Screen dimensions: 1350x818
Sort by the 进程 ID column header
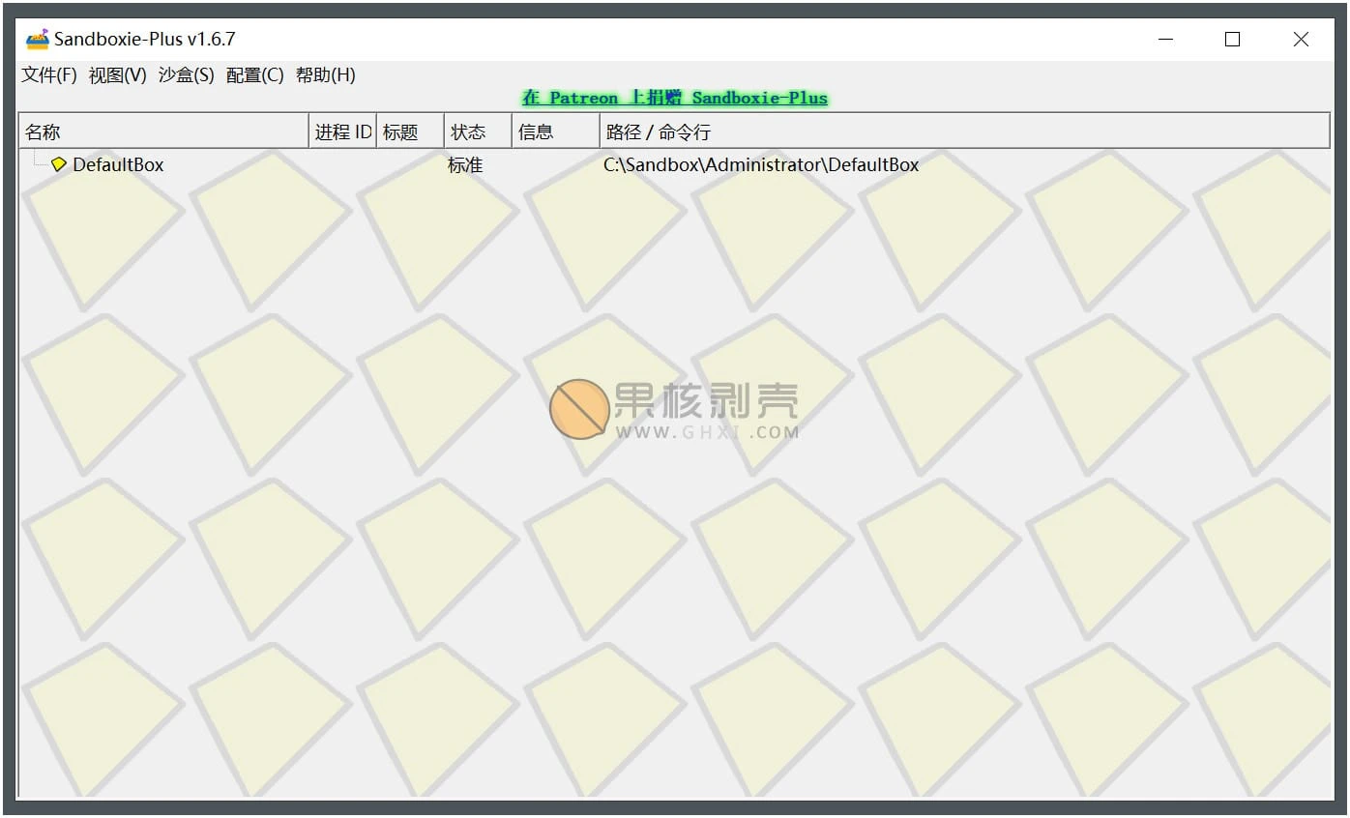click(x=342, y=131)
